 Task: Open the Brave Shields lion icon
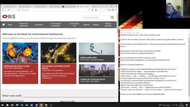click(92, 10)
